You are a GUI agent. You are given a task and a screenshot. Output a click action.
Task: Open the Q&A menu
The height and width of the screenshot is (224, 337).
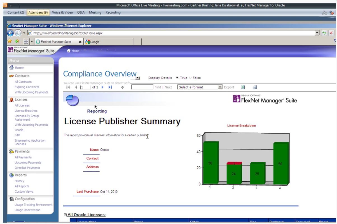pos(81,12)
